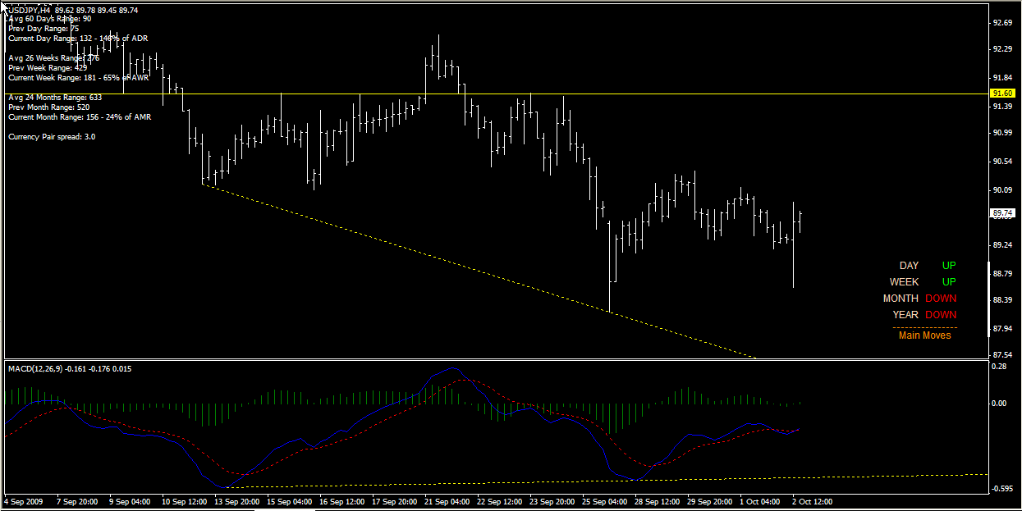Click the '22 Sep 12:00' time label
Image resolution: width=1022 pixels, height=511 pixels.
[x=500, y=500]
